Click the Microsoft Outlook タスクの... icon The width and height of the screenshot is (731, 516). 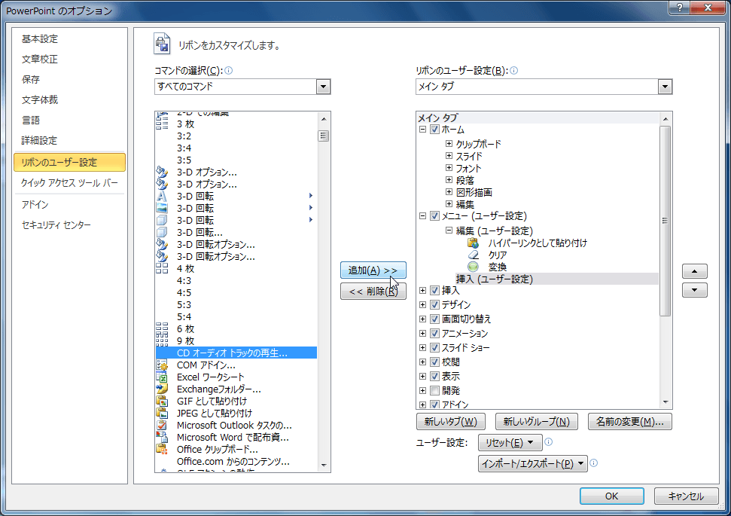[162, 426]
